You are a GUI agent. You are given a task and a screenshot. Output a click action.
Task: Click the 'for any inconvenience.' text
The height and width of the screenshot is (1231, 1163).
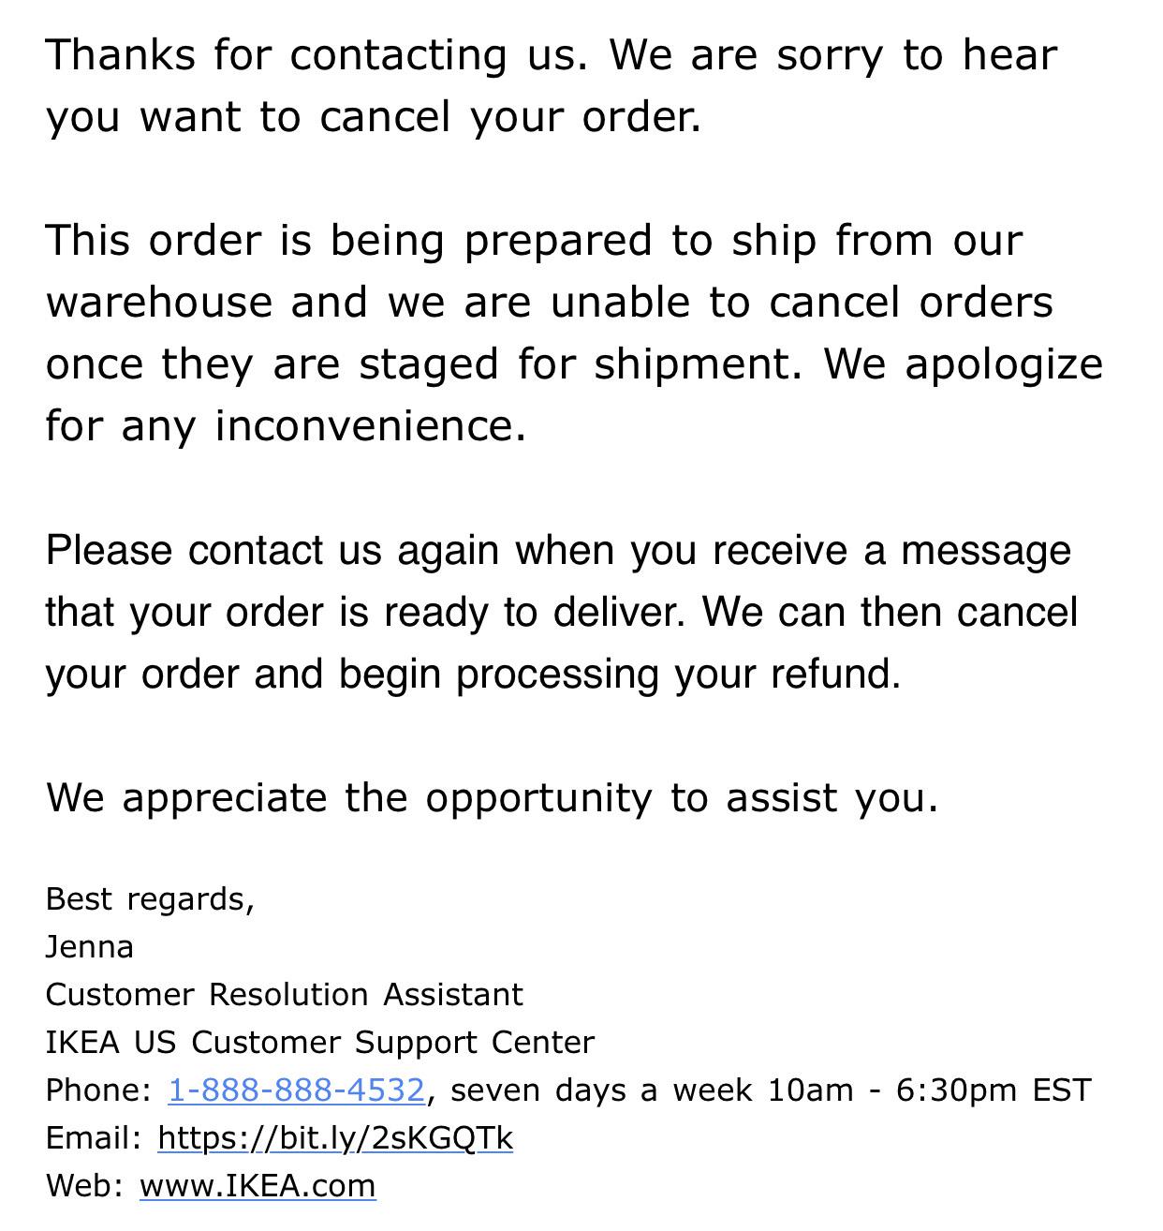tap(286, 425)
